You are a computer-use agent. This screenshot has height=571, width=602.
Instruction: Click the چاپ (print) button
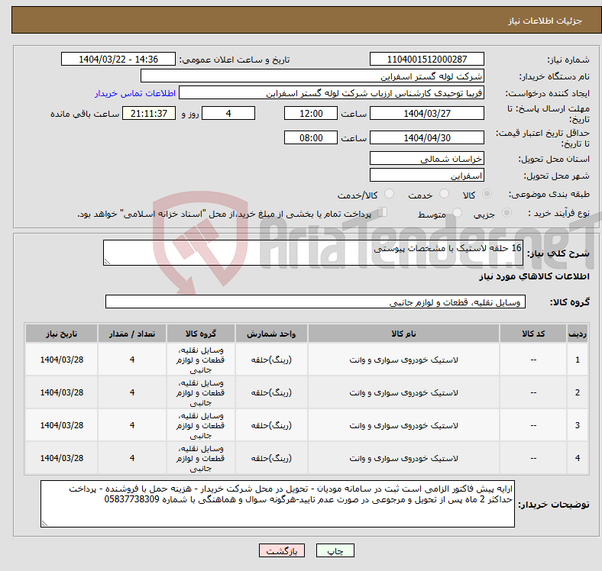pos(335,550)
